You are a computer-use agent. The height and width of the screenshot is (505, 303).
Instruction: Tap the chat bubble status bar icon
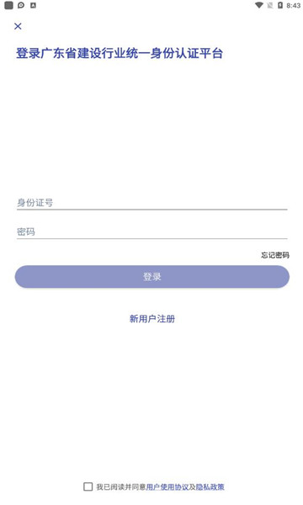(x=21, y=5)
